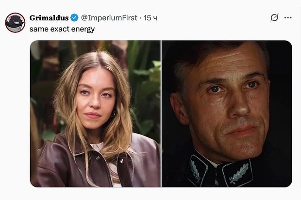Open left photo of woman in leather jacket

click(95, 114)
